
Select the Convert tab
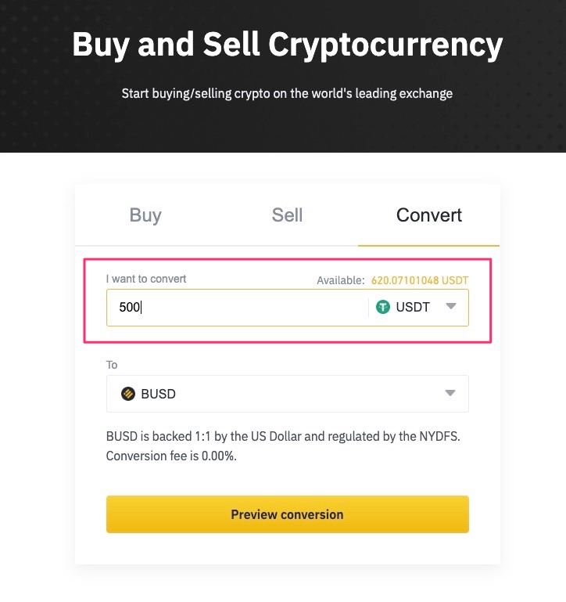point(428,215)
